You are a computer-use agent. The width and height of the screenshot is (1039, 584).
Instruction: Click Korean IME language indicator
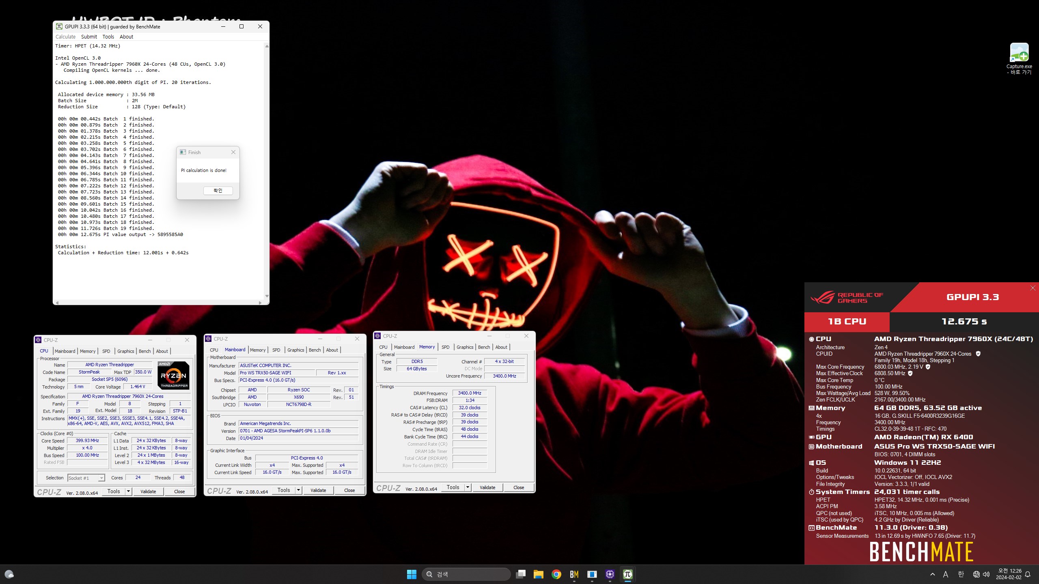pyautogui.click(x=961, y=574)
